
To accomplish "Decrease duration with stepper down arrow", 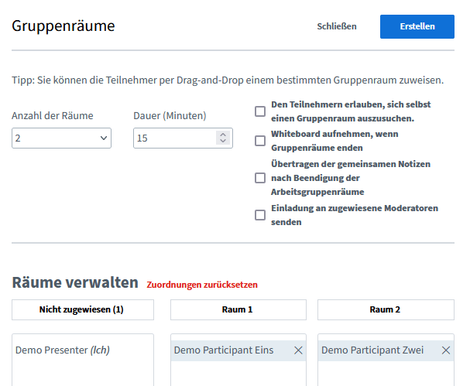I will (223, 142).
